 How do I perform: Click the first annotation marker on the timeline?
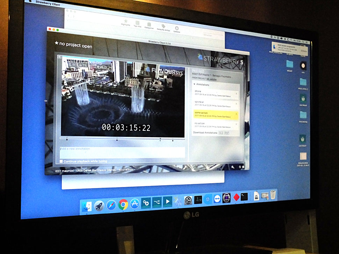(67, 139)
